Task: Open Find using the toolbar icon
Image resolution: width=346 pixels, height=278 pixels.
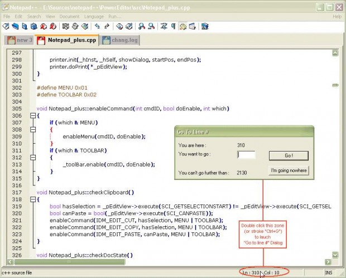Action: (x=119, y=26)
